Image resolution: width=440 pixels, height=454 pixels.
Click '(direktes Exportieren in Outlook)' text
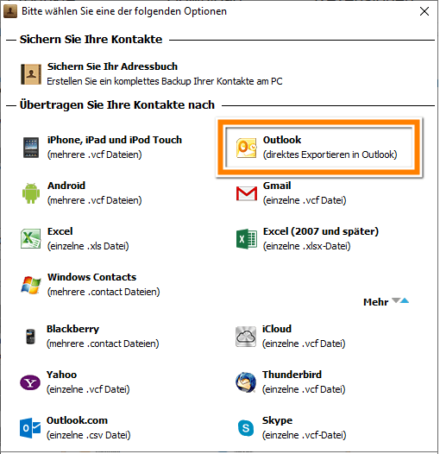[330, 154]
